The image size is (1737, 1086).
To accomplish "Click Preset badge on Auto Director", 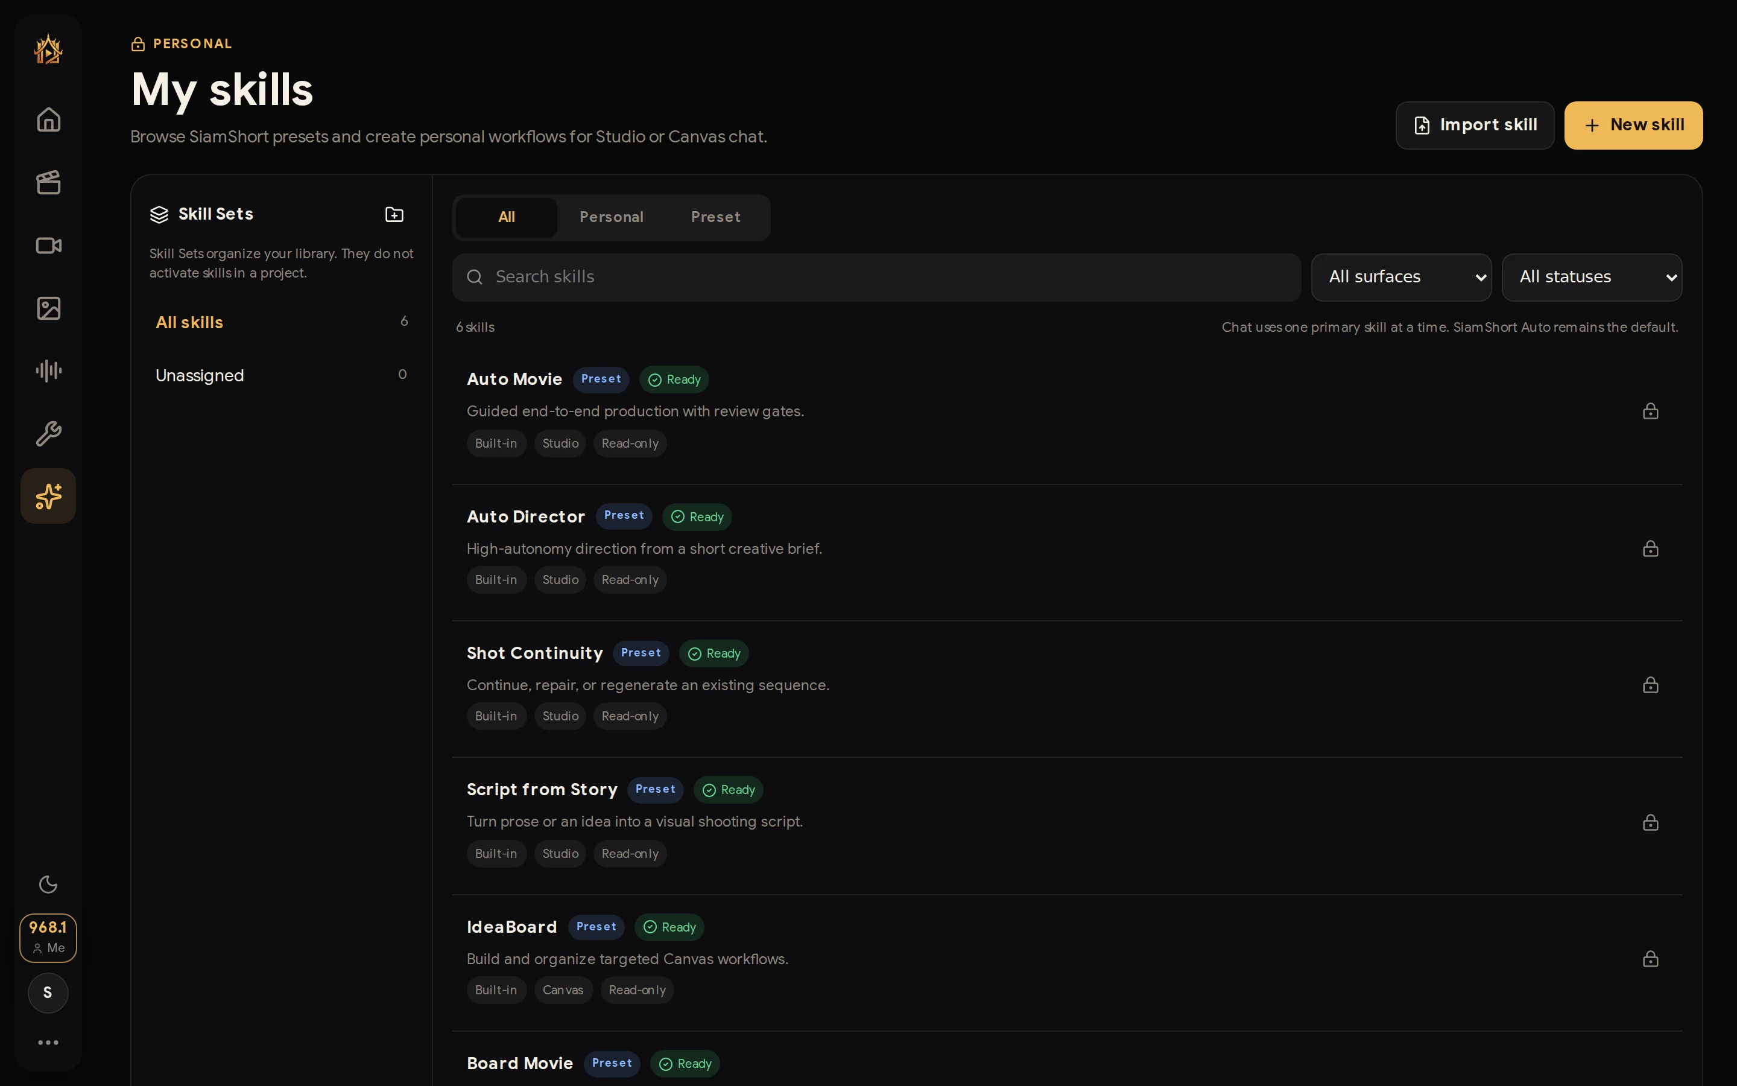I will point(624,516).
